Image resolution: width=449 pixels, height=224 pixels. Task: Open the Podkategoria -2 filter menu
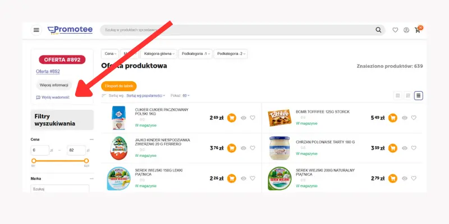pyautogui.click(x=231, y=54)
